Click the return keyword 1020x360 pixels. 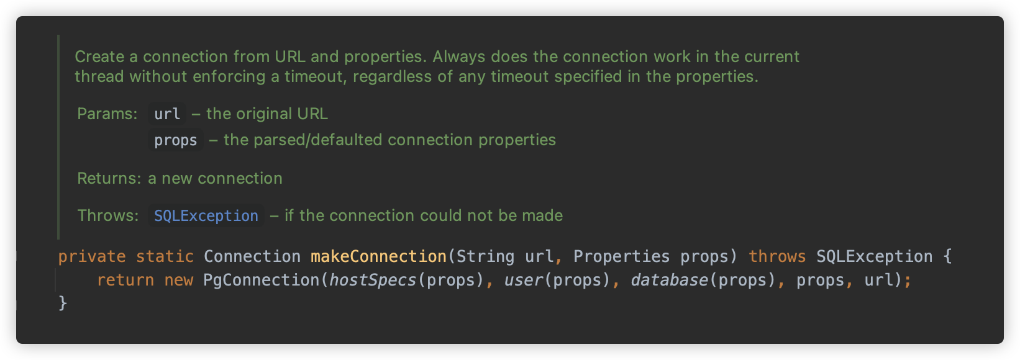coord(125,281)
